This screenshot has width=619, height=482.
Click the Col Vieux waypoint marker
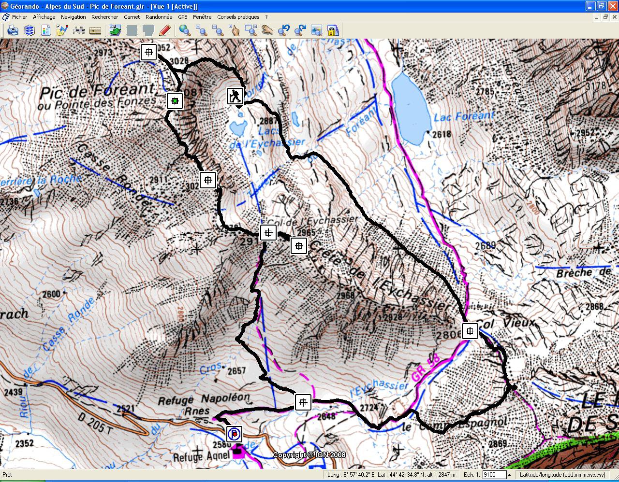tap(470, 331)
